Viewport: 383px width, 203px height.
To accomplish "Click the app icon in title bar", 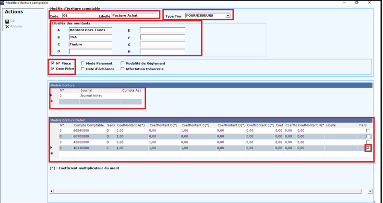I will tap(2, 2).
